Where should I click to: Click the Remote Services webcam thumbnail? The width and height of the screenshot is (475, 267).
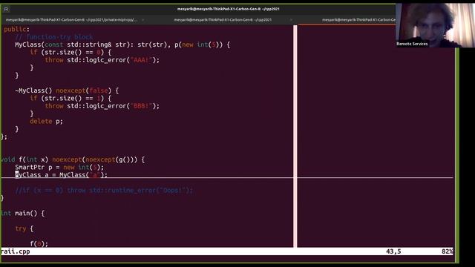(x=436, y=25)
